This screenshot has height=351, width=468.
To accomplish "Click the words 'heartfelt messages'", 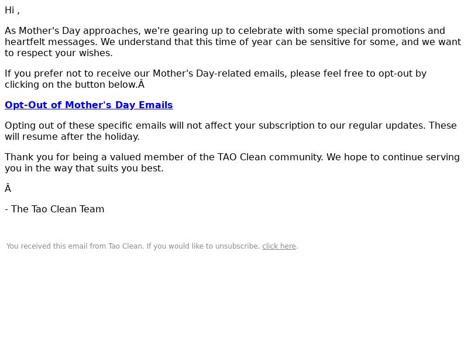I will coord(51,42).
